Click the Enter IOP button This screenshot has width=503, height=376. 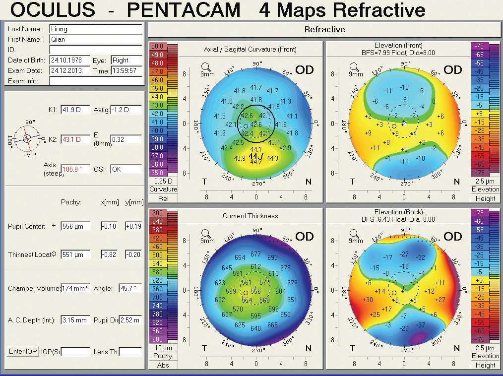click(23, 351)
